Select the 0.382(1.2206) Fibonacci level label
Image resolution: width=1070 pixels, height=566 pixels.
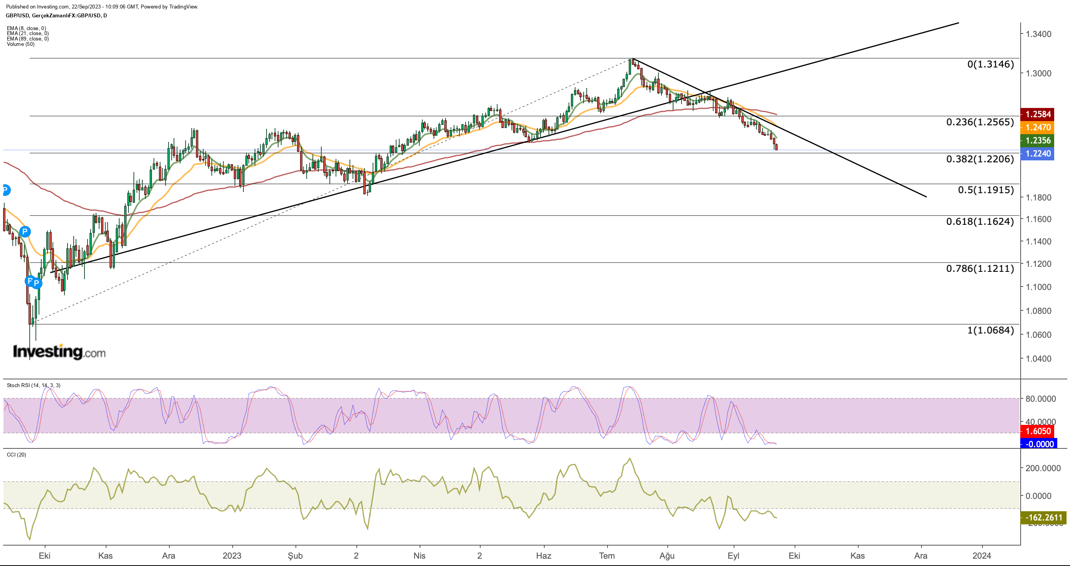coord(980,159)
